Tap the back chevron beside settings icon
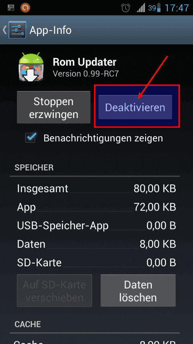Screen dimensions: 193x344 tap(4, 30)
